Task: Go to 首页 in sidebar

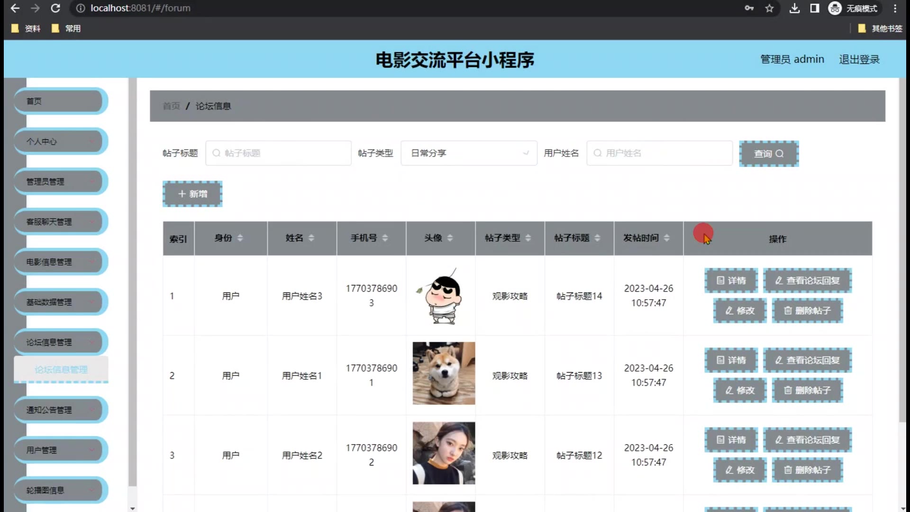Action: (61, 101)
